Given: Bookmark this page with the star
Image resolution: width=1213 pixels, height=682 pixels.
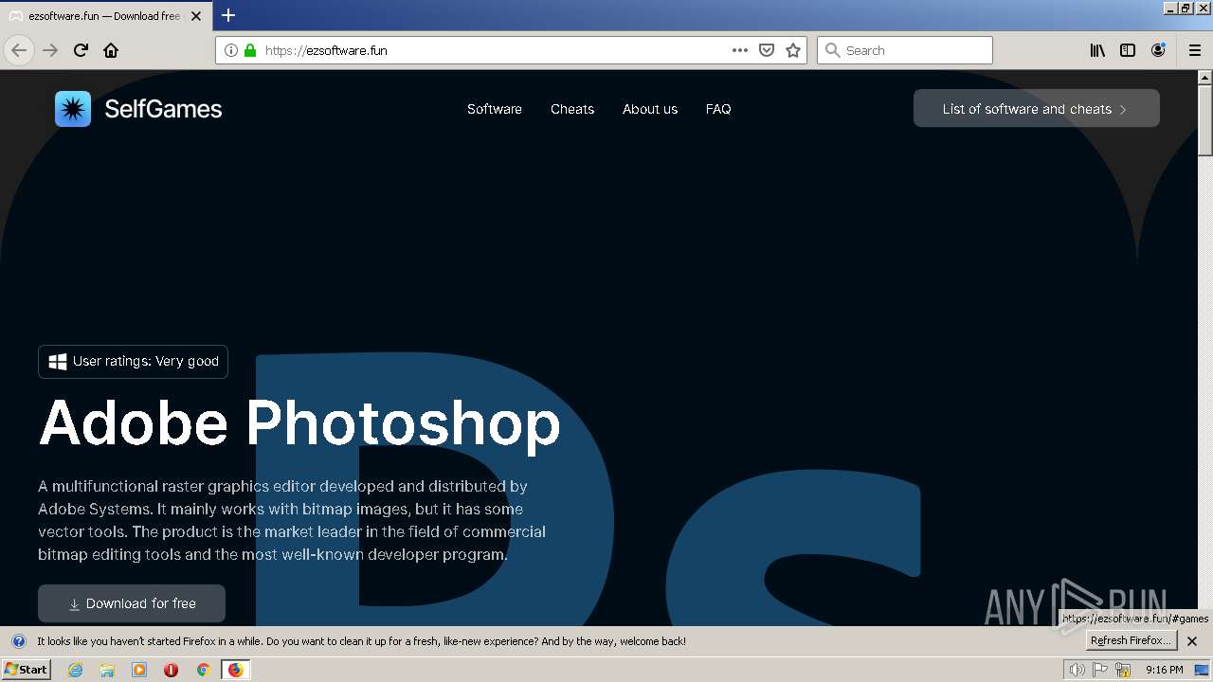Looking at the screenshot, I should click(x=793, y=50).
